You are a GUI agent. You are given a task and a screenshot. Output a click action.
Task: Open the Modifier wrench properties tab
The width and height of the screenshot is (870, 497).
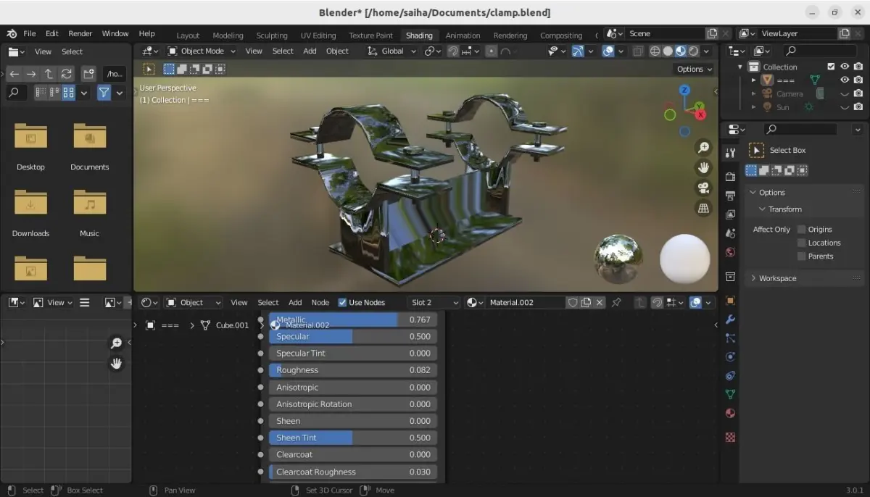coord(730,319)
